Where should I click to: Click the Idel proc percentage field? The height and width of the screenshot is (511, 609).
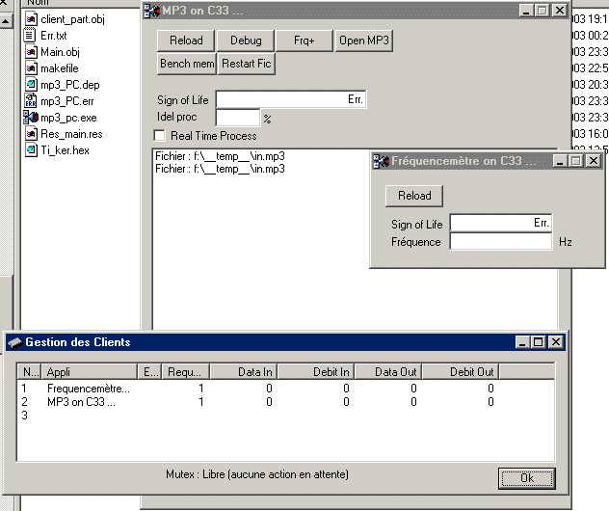(x=238, y=118)
